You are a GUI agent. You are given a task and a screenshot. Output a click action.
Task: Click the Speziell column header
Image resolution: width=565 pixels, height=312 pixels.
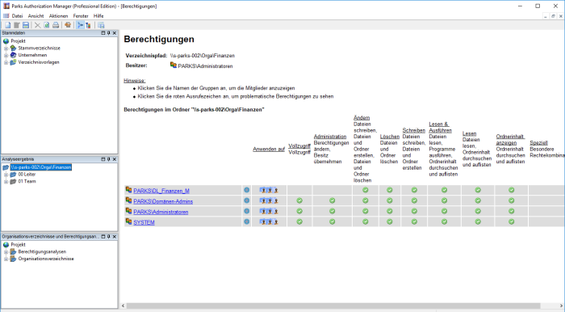click(x=538, y=143)
